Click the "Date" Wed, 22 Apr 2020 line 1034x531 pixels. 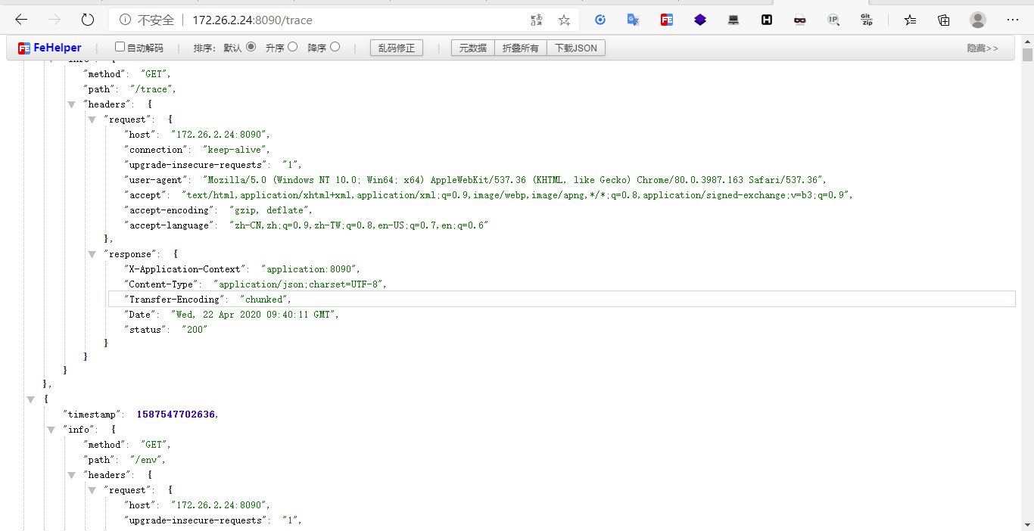point(232,315)
